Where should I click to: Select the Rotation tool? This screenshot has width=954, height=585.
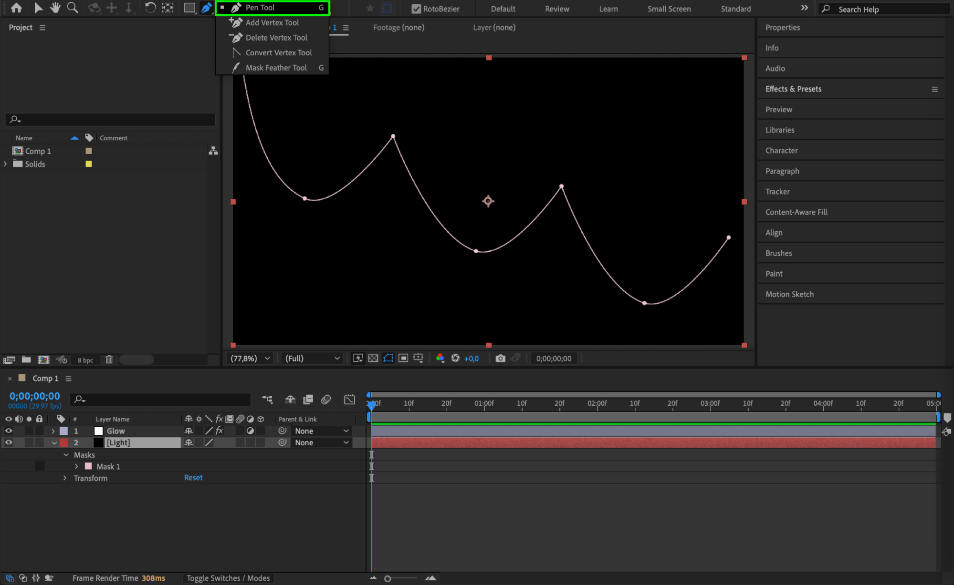(x=150, y=8)
